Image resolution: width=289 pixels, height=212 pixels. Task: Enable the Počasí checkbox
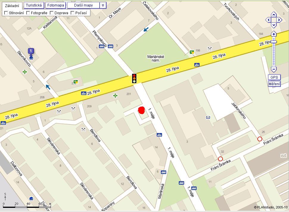pos(72,13)
